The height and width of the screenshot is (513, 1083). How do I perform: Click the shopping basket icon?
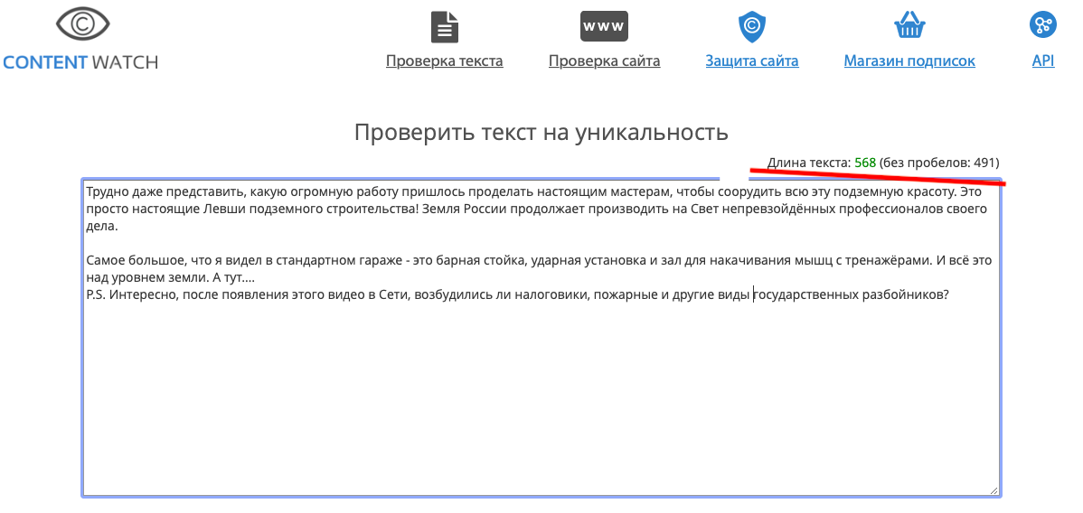pos(909,26)
